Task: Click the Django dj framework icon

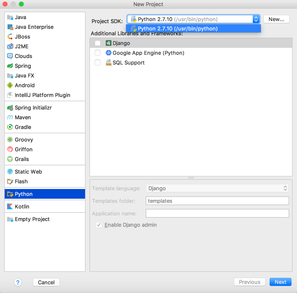Action: [x=108, y=43]
